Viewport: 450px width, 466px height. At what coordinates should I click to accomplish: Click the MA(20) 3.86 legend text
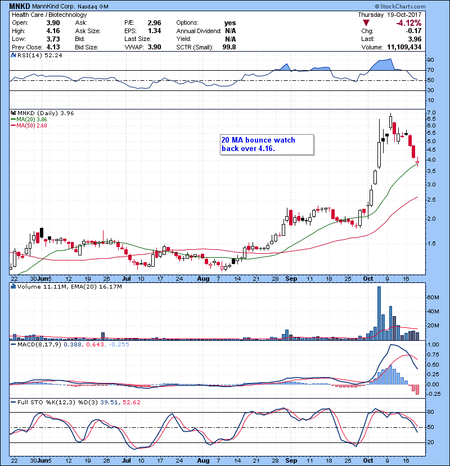[31, 119]
